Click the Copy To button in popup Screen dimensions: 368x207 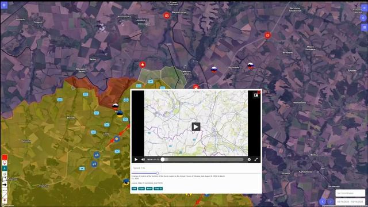(x=158, y=189)
